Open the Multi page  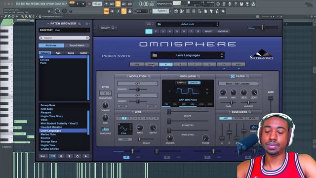(x=208, y=32)
